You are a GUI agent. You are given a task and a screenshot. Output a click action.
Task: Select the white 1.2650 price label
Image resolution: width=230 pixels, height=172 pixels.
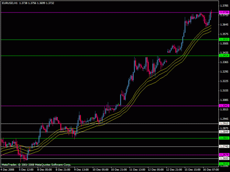[224, 158]
